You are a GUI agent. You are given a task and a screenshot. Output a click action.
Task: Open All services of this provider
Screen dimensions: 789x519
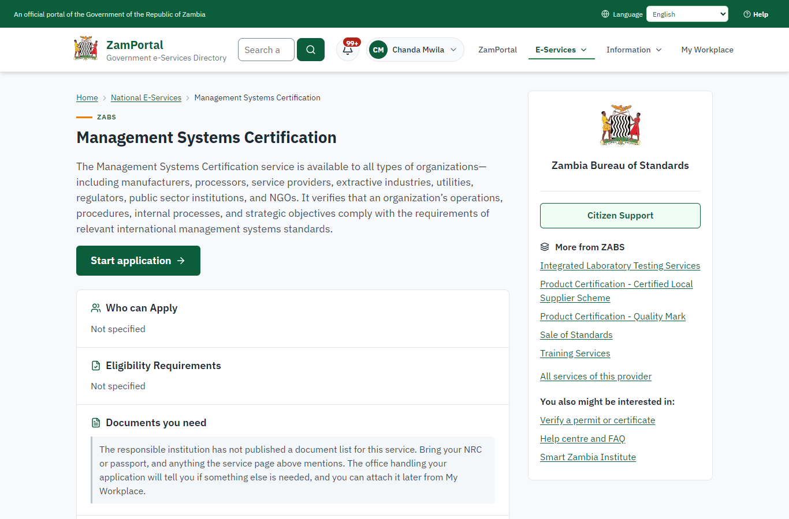coord(596,377)
